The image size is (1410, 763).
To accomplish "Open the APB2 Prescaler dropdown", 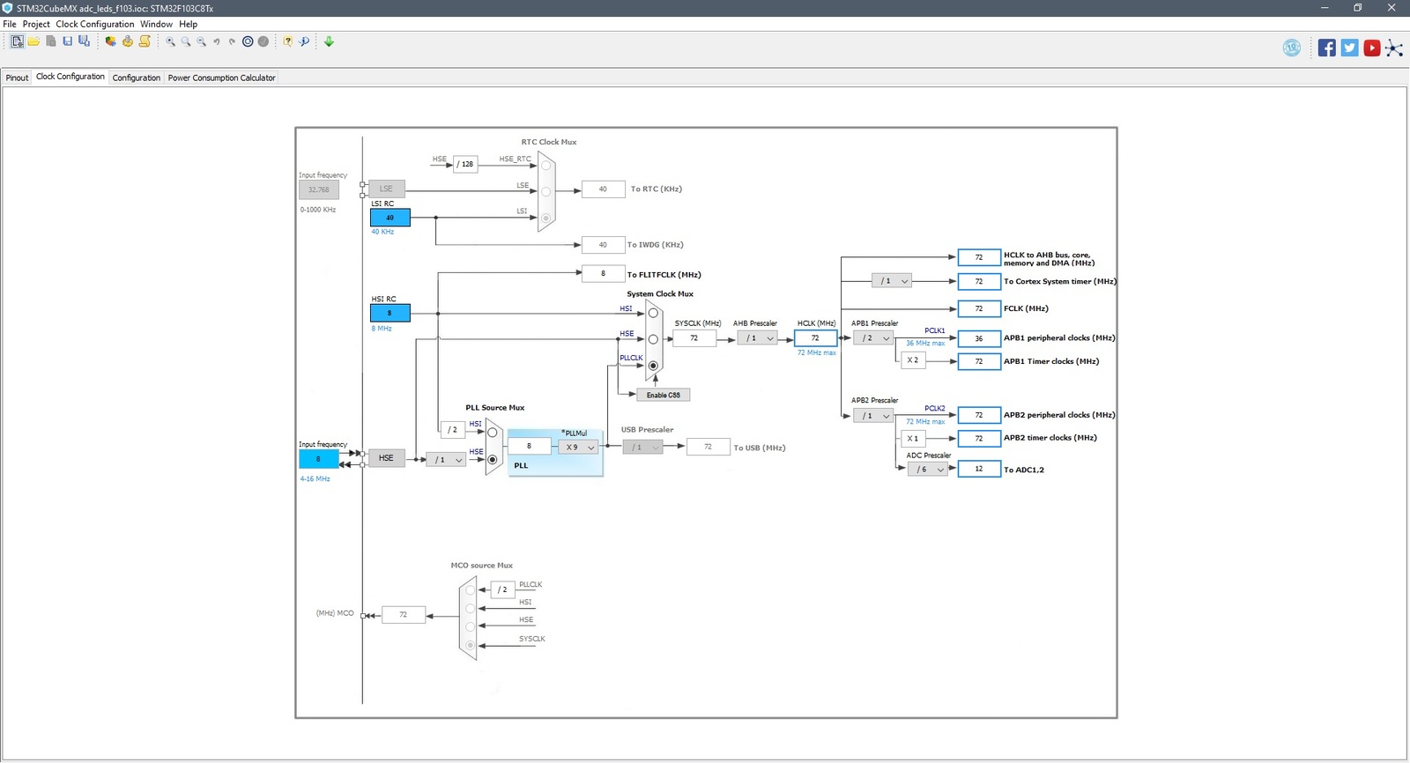I will [873, 416].
